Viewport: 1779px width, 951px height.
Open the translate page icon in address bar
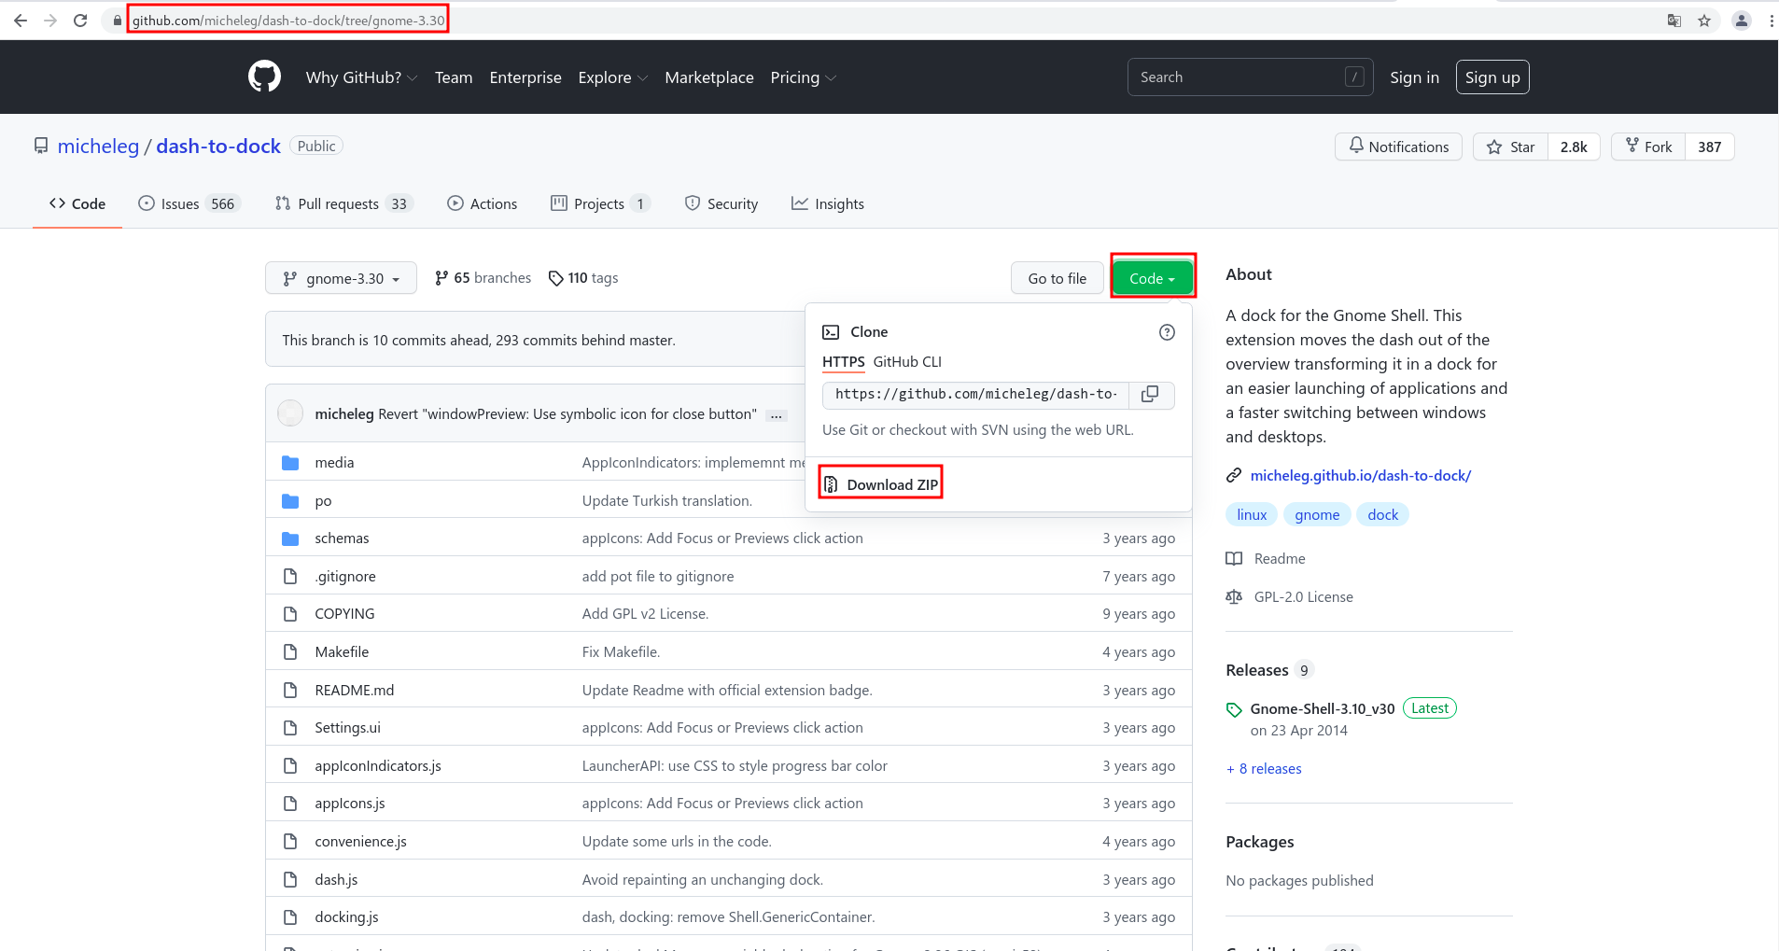(1674, 21)
